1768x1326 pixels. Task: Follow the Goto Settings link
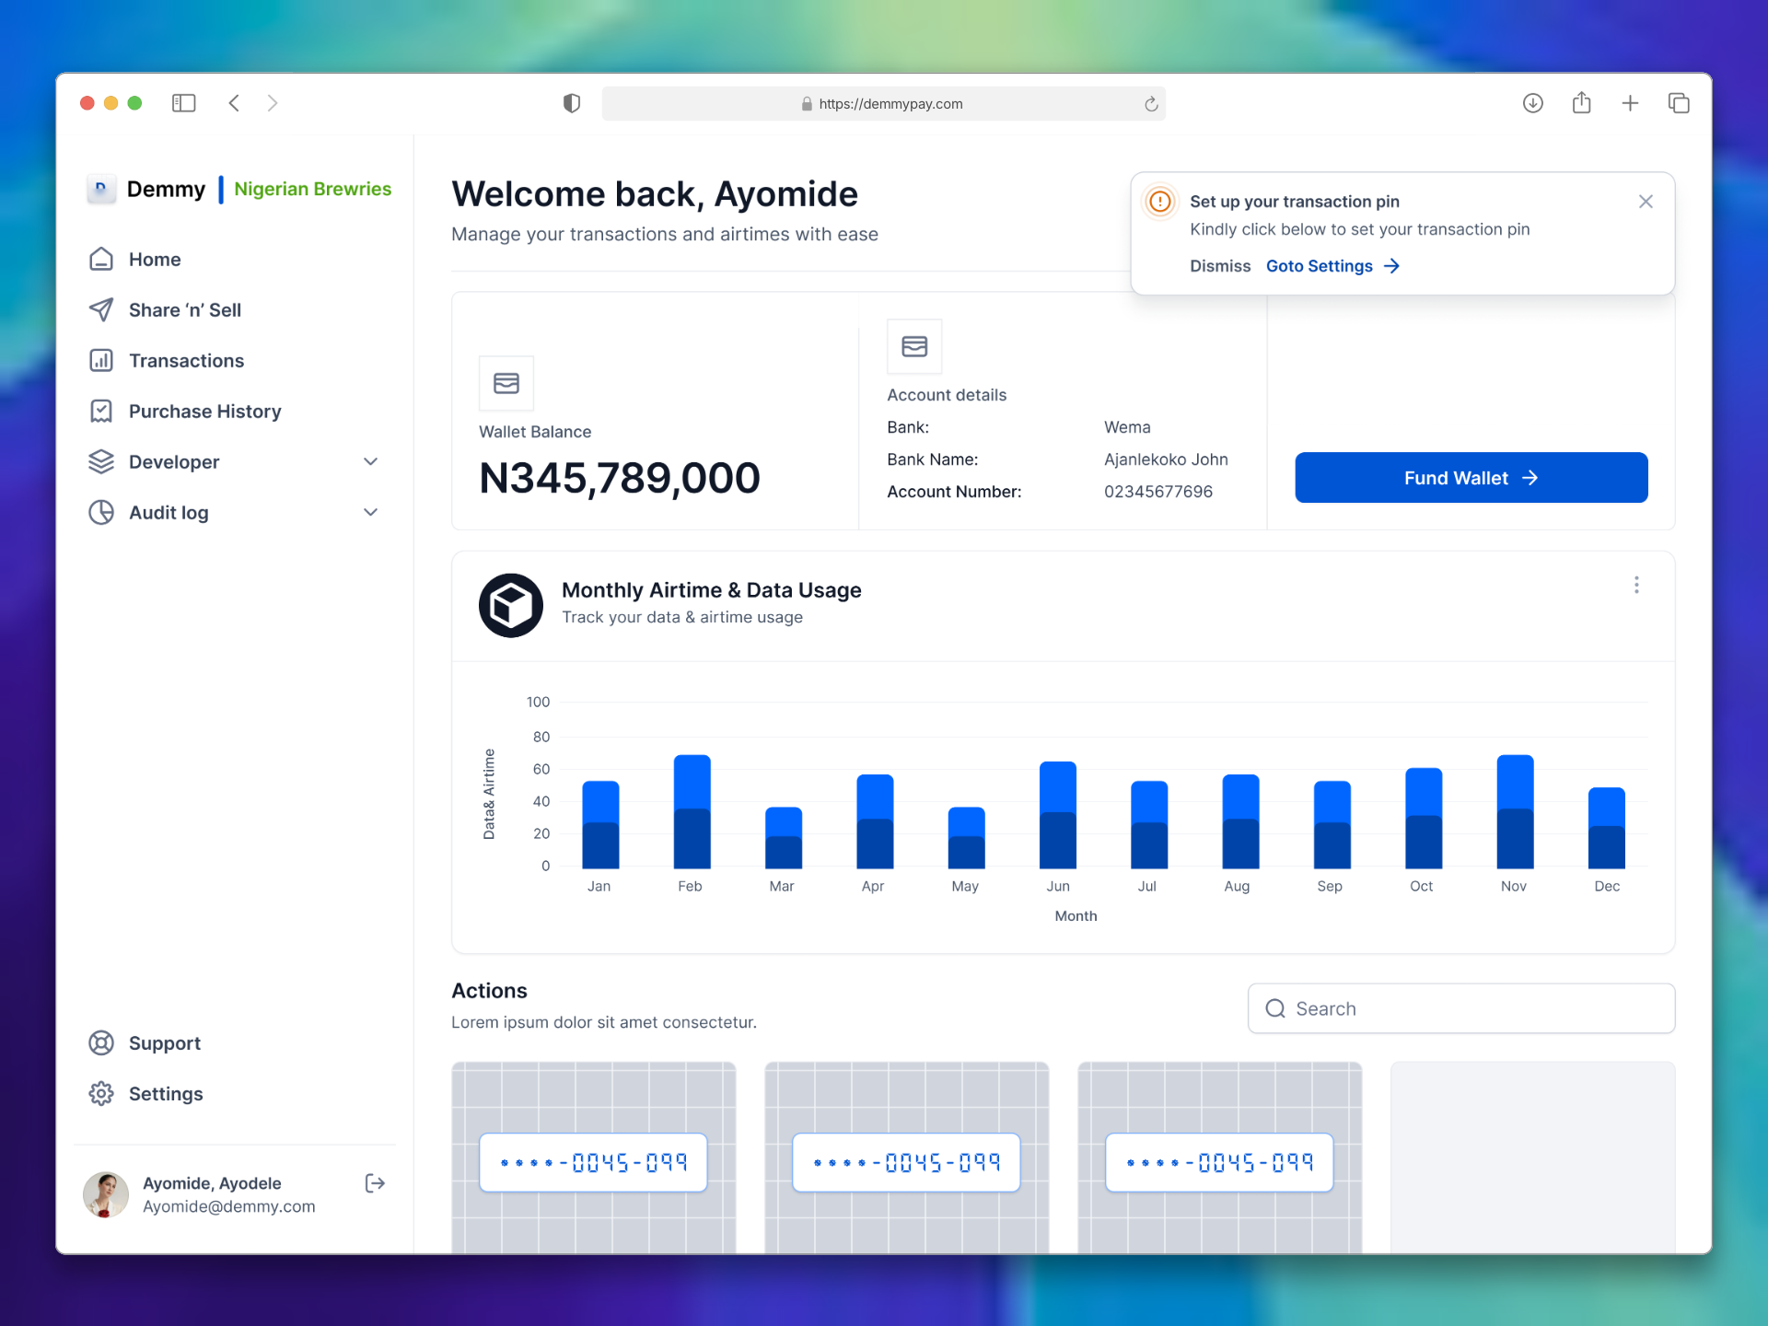[x=1320, y=265]
